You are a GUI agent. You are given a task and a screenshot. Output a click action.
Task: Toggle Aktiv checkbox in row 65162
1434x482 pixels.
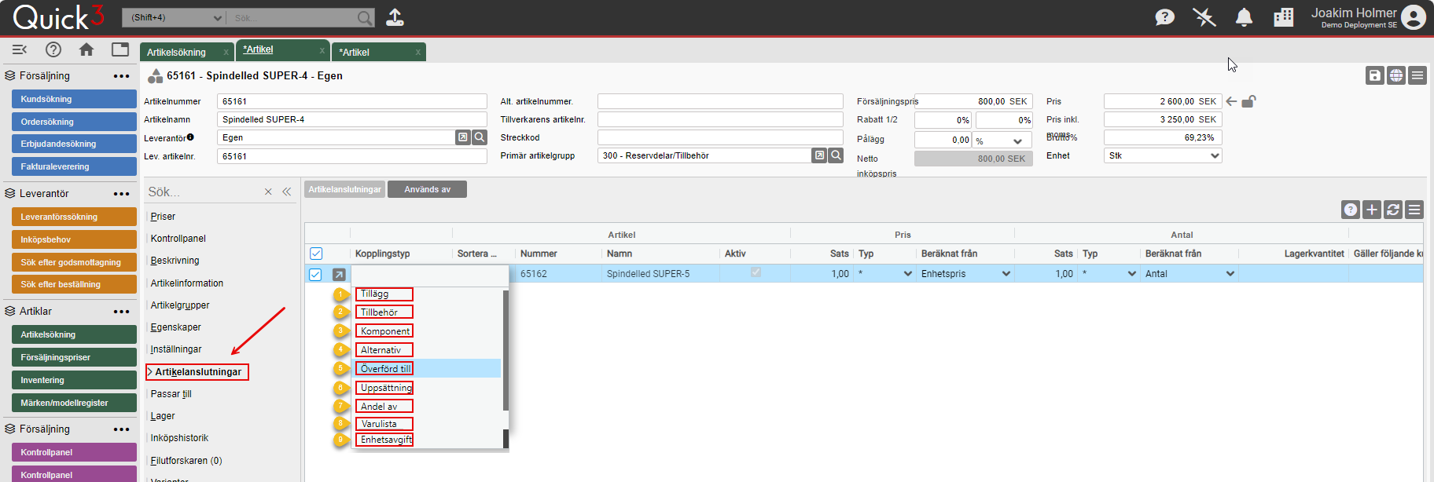coord(756,272)
